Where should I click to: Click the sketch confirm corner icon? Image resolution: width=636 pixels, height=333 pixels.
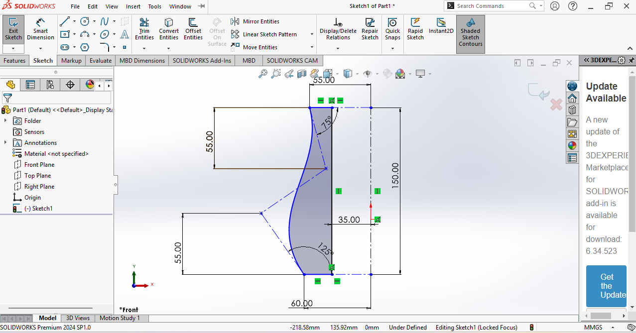[x=539, y=92]
